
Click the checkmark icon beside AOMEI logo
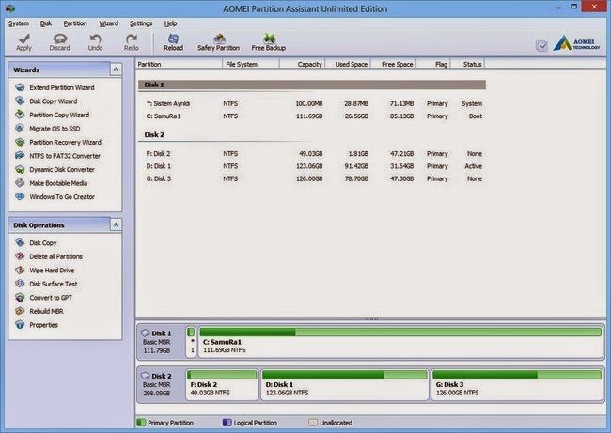[541, 46]
